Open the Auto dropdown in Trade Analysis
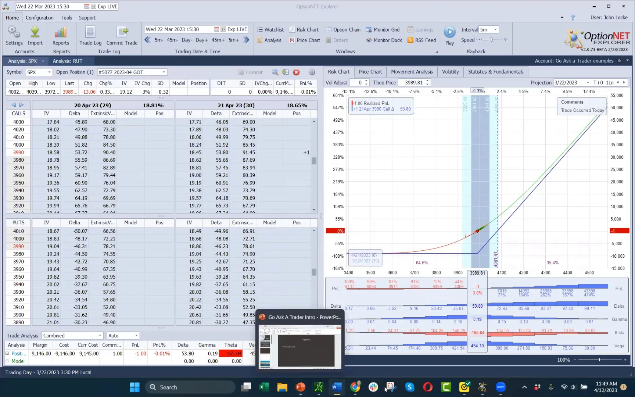Screen dimensions: 635x397 click(136, 336)
